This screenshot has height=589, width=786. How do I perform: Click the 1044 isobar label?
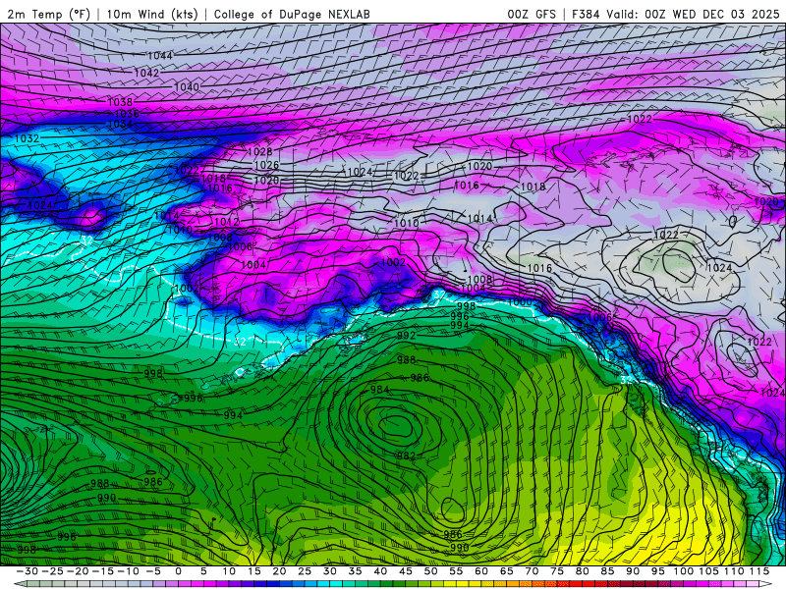(160, 56)
